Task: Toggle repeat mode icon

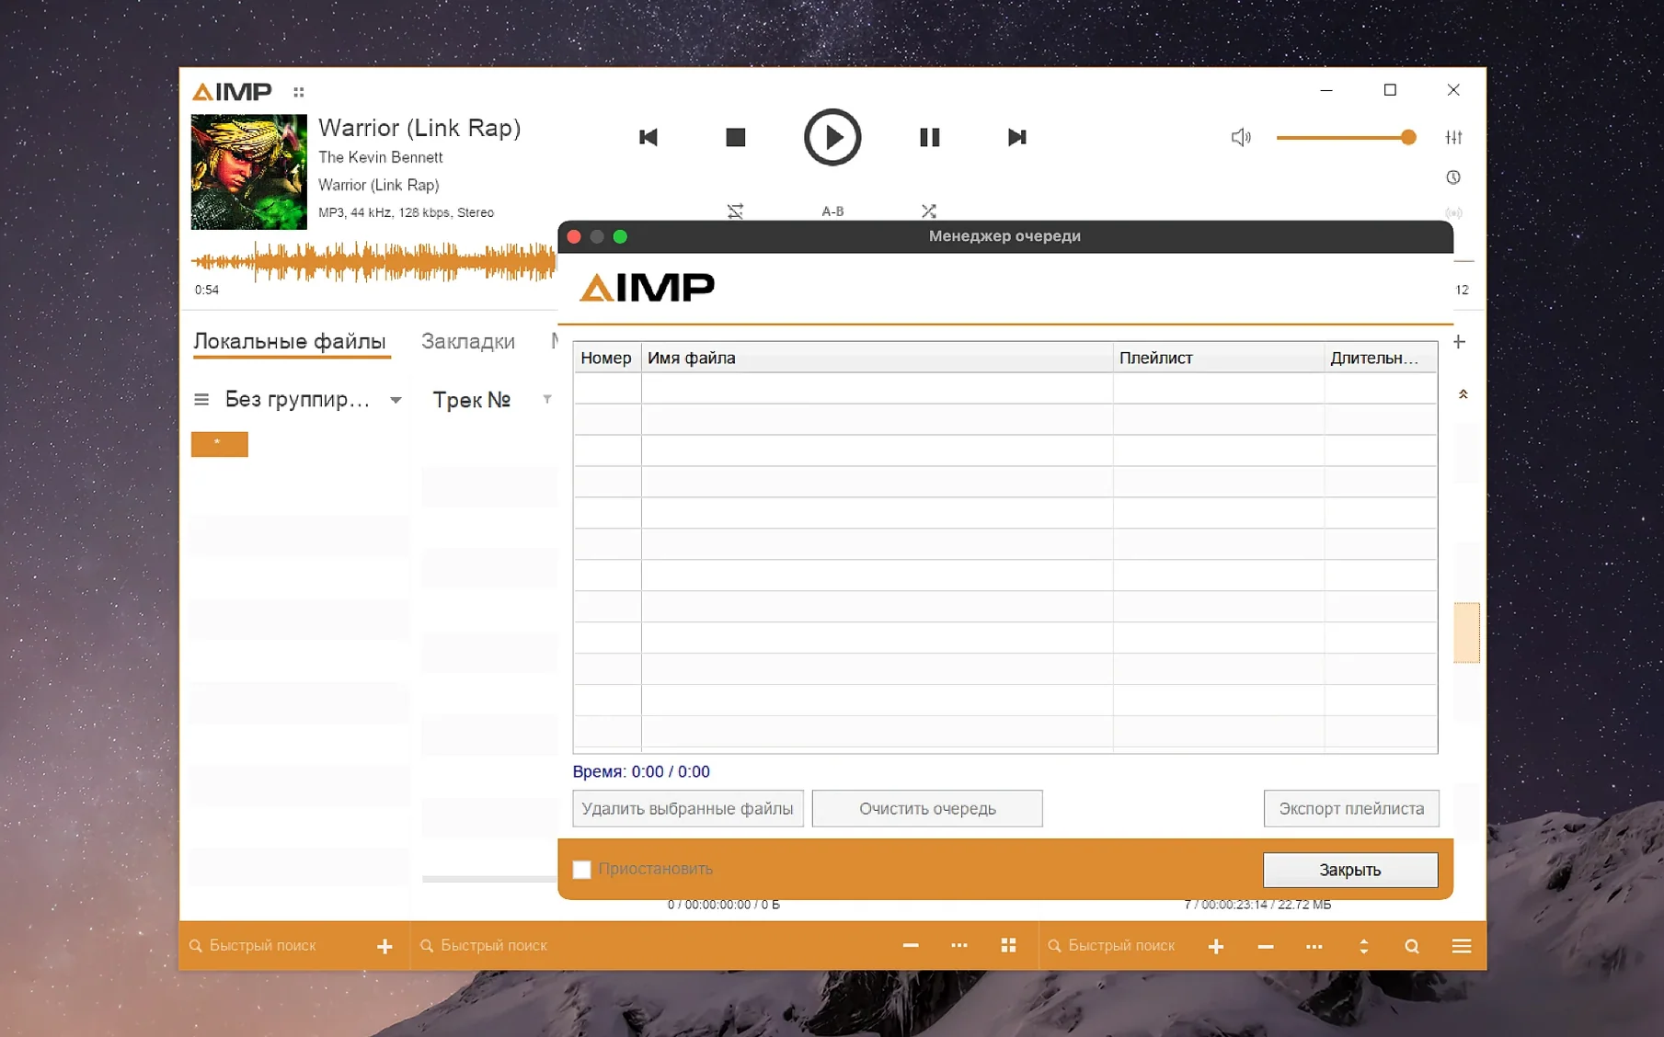Action: pos(735,211)
